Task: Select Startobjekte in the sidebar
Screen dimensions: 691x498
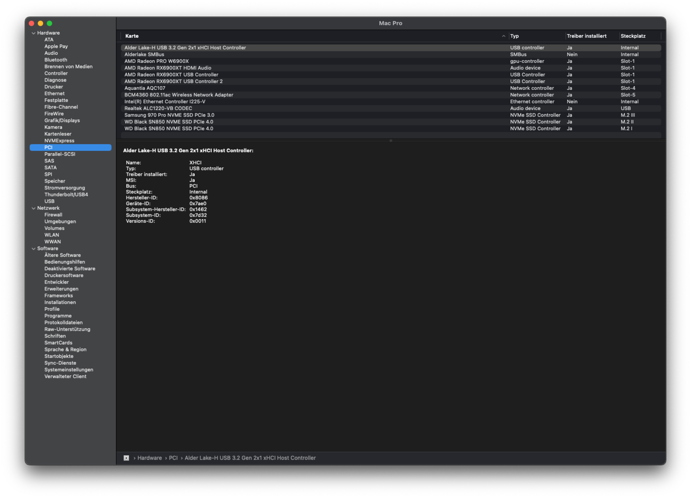Action: 59,356
